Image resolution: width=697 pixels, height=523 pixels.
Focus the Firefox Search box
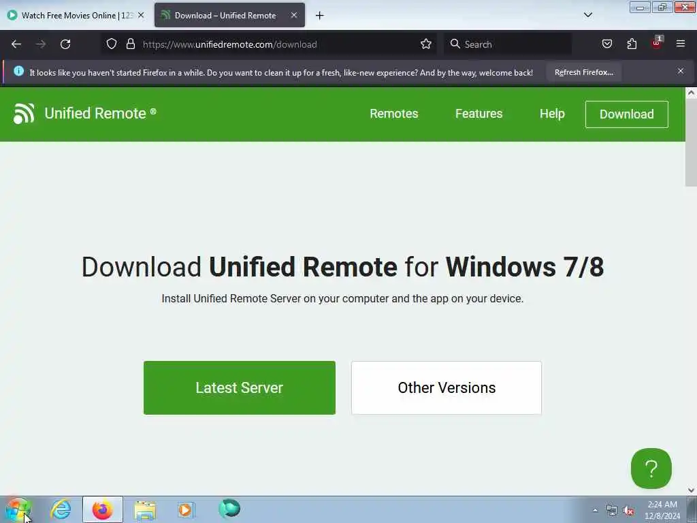(x=508, y=44)
